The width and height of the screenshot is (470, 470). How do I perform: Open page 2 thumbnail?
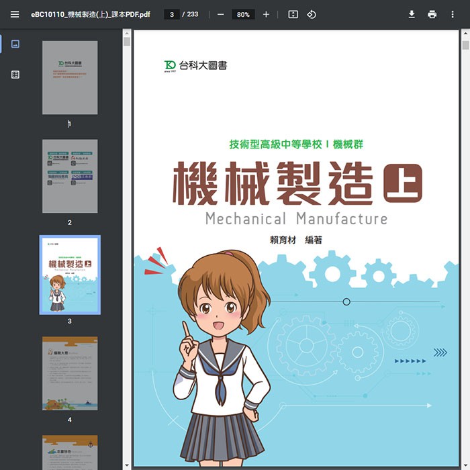click(70, 176)
